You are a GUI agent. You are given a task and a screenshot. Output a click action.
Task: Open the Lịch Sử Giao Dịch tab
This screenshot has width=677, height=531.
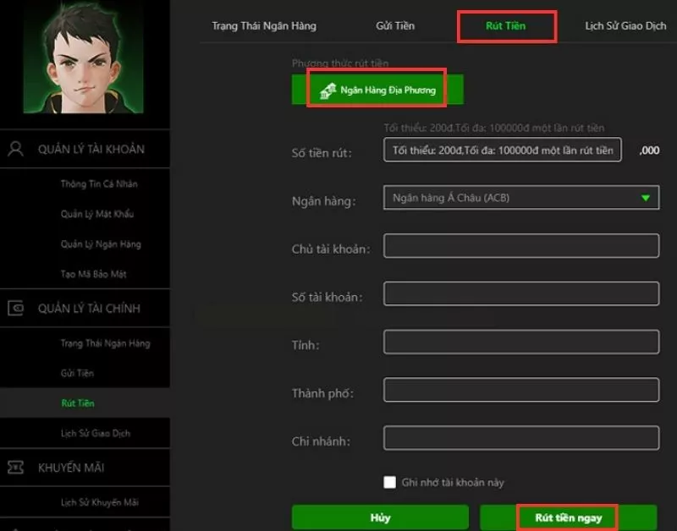pos(625,26)
